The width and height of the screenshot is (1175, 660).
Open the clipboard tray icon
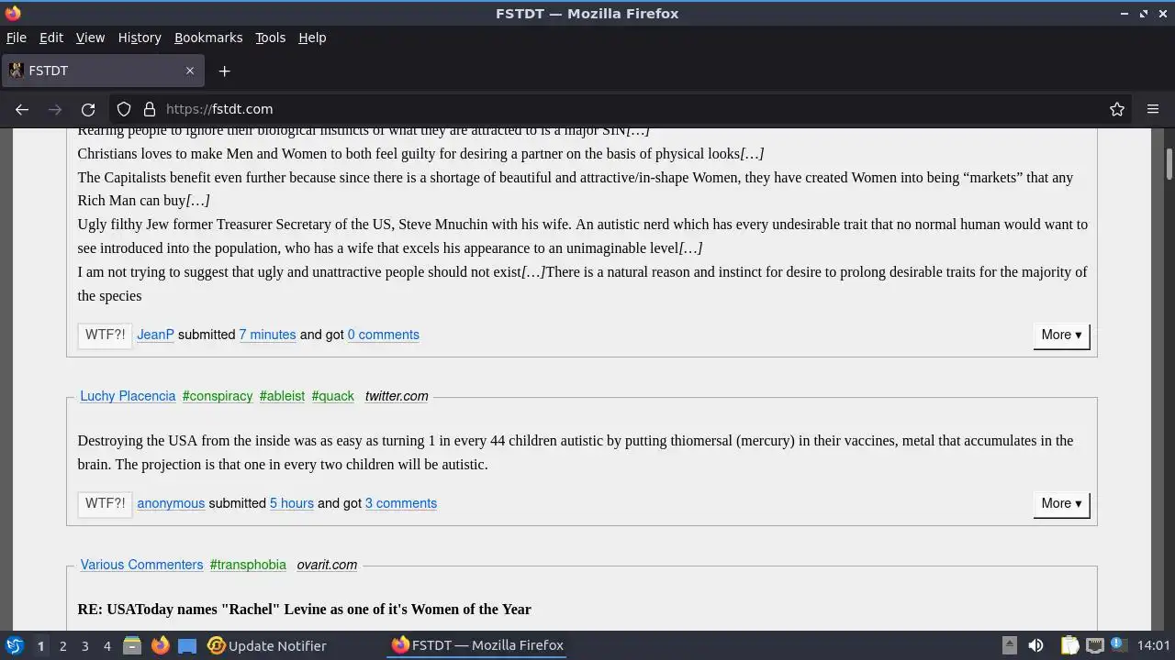point(1069,645)
